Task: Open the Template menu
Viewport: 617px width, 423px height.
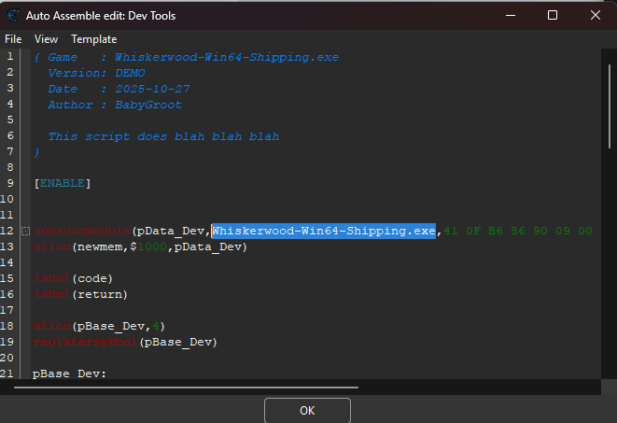Action: click(x=93, y=39)
